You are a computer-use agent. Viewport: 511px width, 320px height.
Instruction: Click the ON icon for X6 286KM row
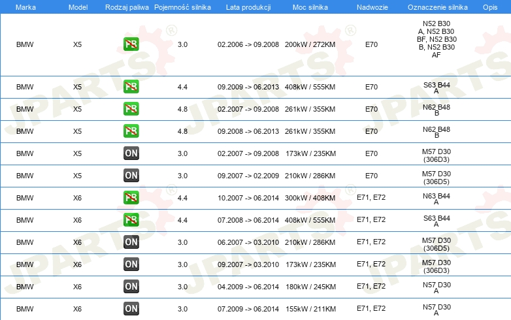[131, 242]
